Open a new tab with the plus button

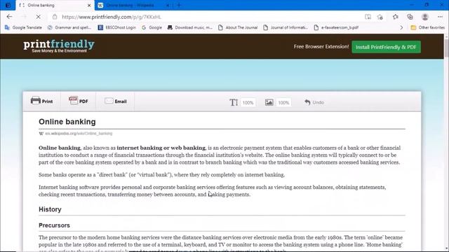[x=180, y=5]
